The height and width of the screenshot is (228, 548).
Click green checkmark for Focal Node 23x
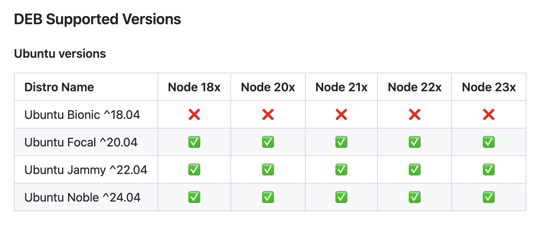pyautogui.click(x=489, y=142)
